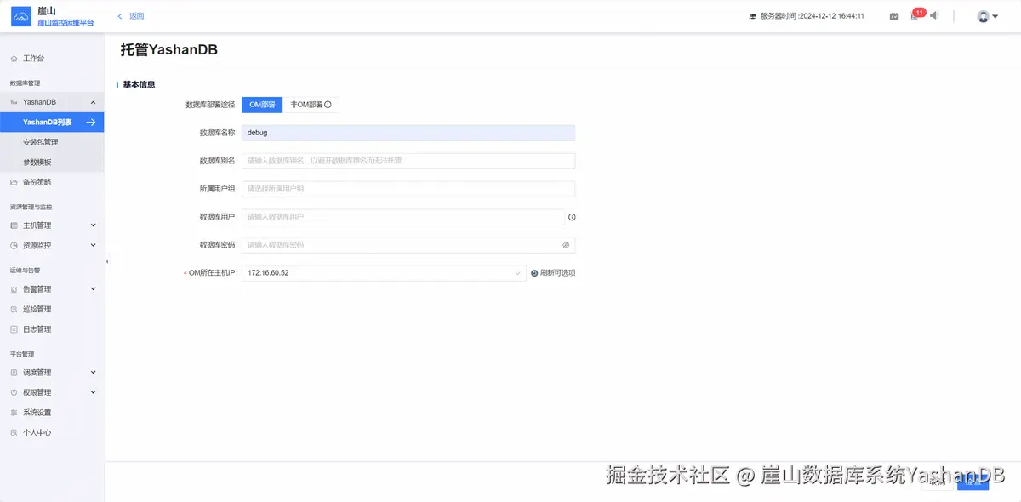Click the arrow icon on YashanDB列表
Viewport: 1021px width, 502px height.
click(90, 123)
